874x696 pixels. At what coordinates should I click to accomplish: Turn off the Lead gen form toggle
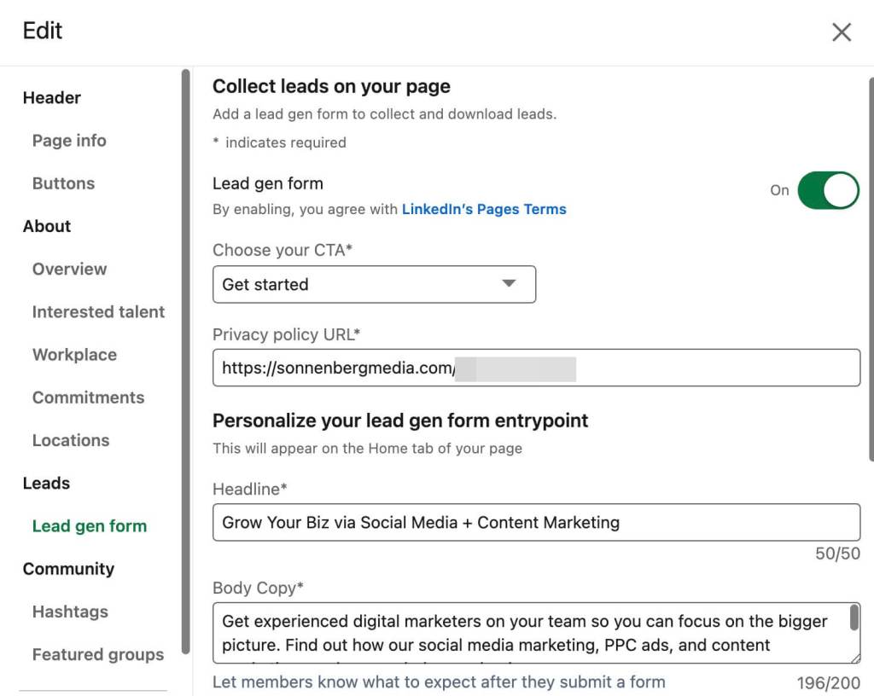click(827, 190)
